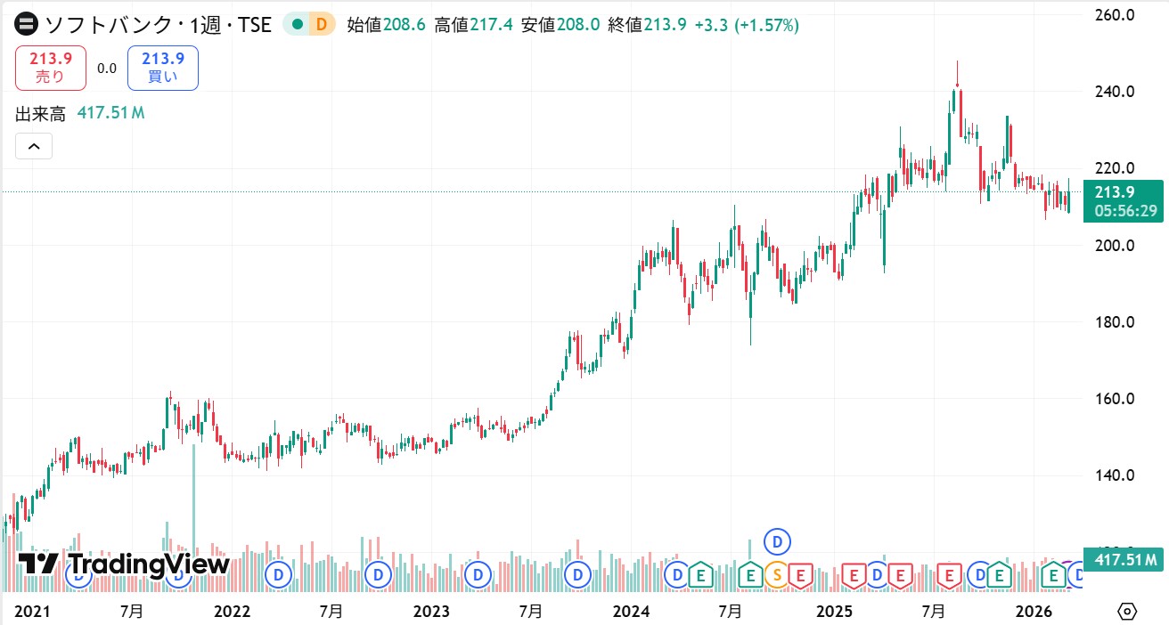
Task: Collapse the indicator legend with chevron
Action: tap(34, 146)
